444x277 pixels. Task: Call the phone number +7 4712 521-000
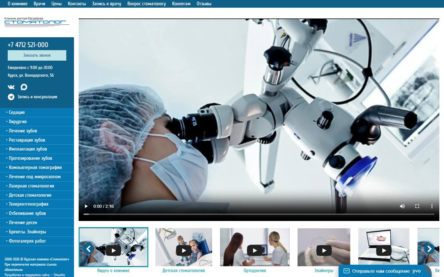(x=28, y=45)
